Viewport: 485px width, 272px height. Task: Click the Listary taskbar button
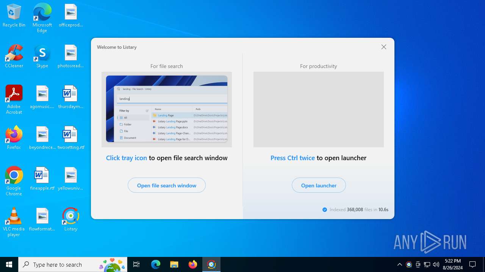(211, 264)
